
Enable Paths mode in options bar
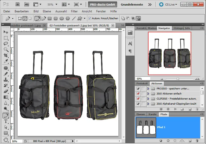click(x=25, y=18)
